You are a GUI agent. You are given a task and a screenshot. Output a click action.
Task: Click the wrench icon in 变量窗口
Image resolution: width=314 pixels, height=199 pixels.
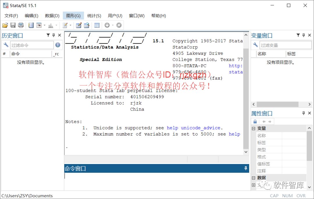pyautogui.click(x=255, y=45)
